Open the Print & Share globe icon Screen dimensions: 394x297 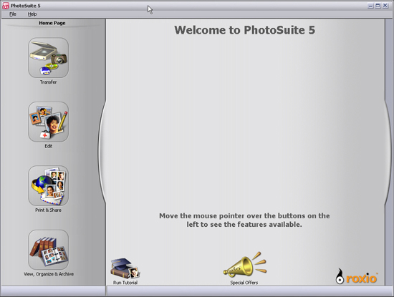(48, 186)
